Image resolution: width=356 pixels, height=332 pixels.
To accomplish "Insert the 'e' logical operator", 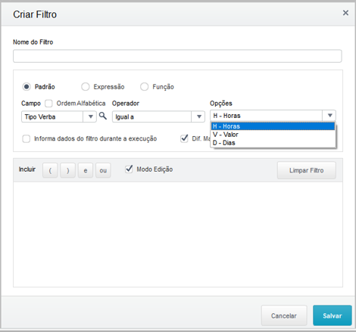I will pyautogui.click(x=86, y=170).
